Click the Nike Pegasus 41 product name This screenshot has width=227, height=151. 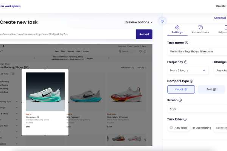(73, 117)
